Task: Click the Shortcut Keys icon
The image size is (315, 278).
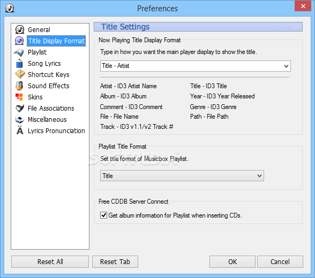Action: [20, 74]
